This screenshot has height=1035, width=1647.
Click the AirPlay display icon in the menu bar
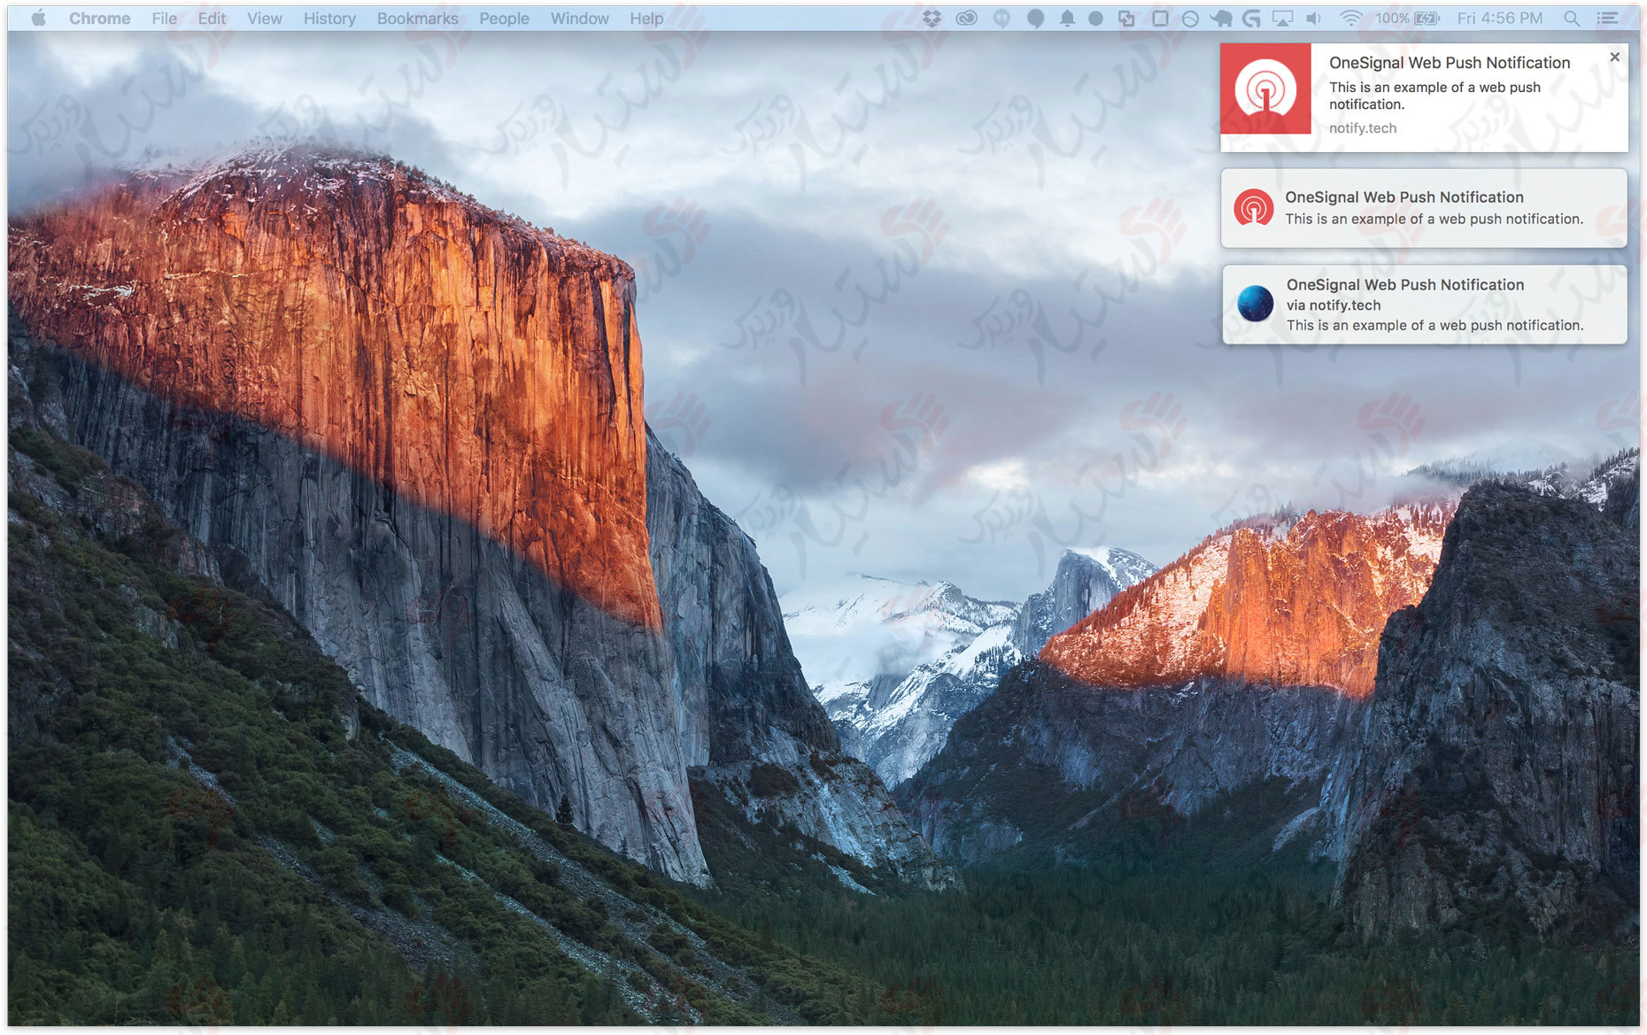coord(1283,17)
